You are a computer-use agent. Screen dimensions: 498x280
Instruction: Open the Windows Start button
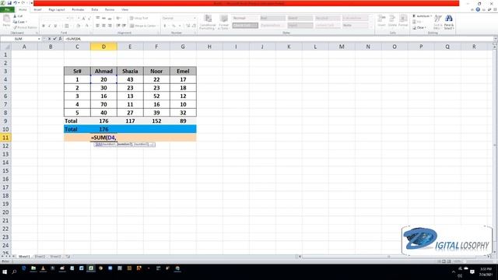5,271
